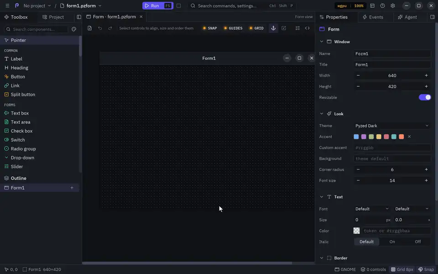Pick the Heading component
The image size is (438, 274).
click(x=40, y=68)
